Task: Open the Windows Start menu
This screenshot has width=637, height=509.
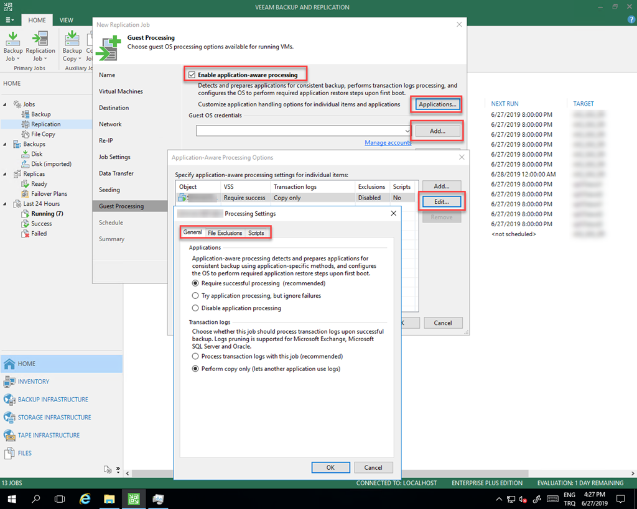Action: pos(12,499)
